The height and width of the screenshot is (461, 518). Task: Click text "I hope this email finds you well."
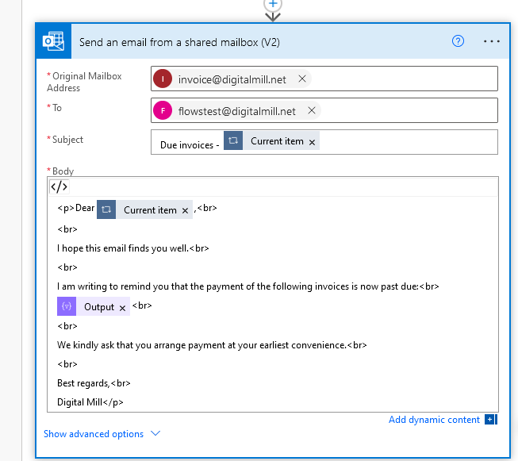[123, 248]
